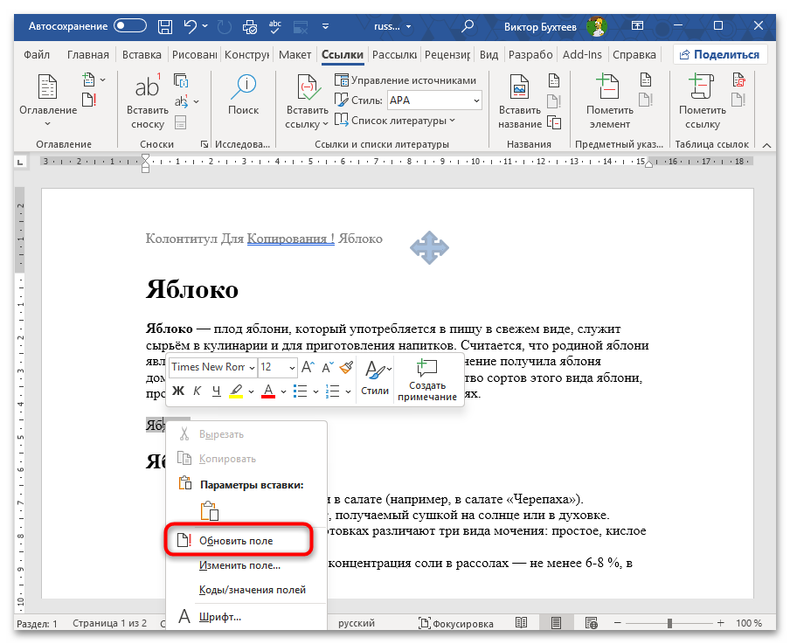Click the 100 % zoom level

[x=749, y=623]
